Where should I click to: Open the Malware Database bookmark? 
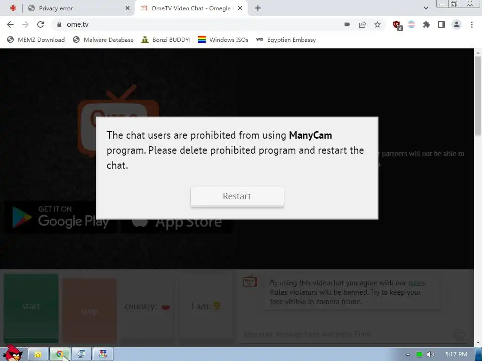[103, 40]
